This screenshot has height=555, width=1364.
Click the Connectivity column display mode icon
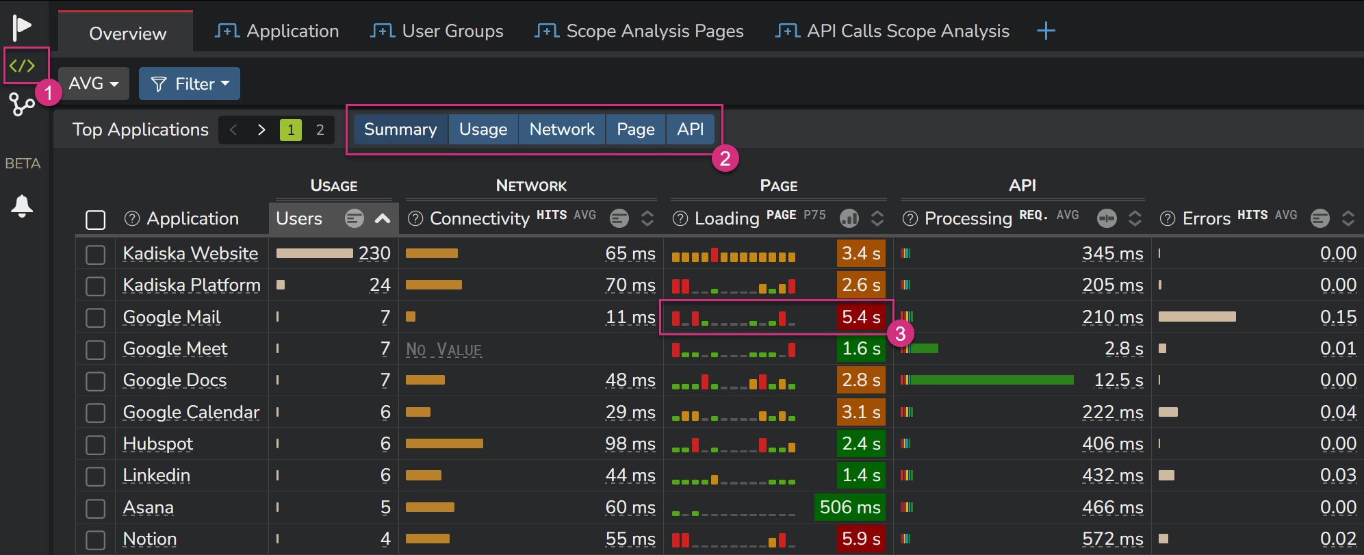pos(619,218)
